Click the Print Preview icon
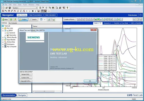The height and width of the screenshot is (101, 144). [57, 8]
